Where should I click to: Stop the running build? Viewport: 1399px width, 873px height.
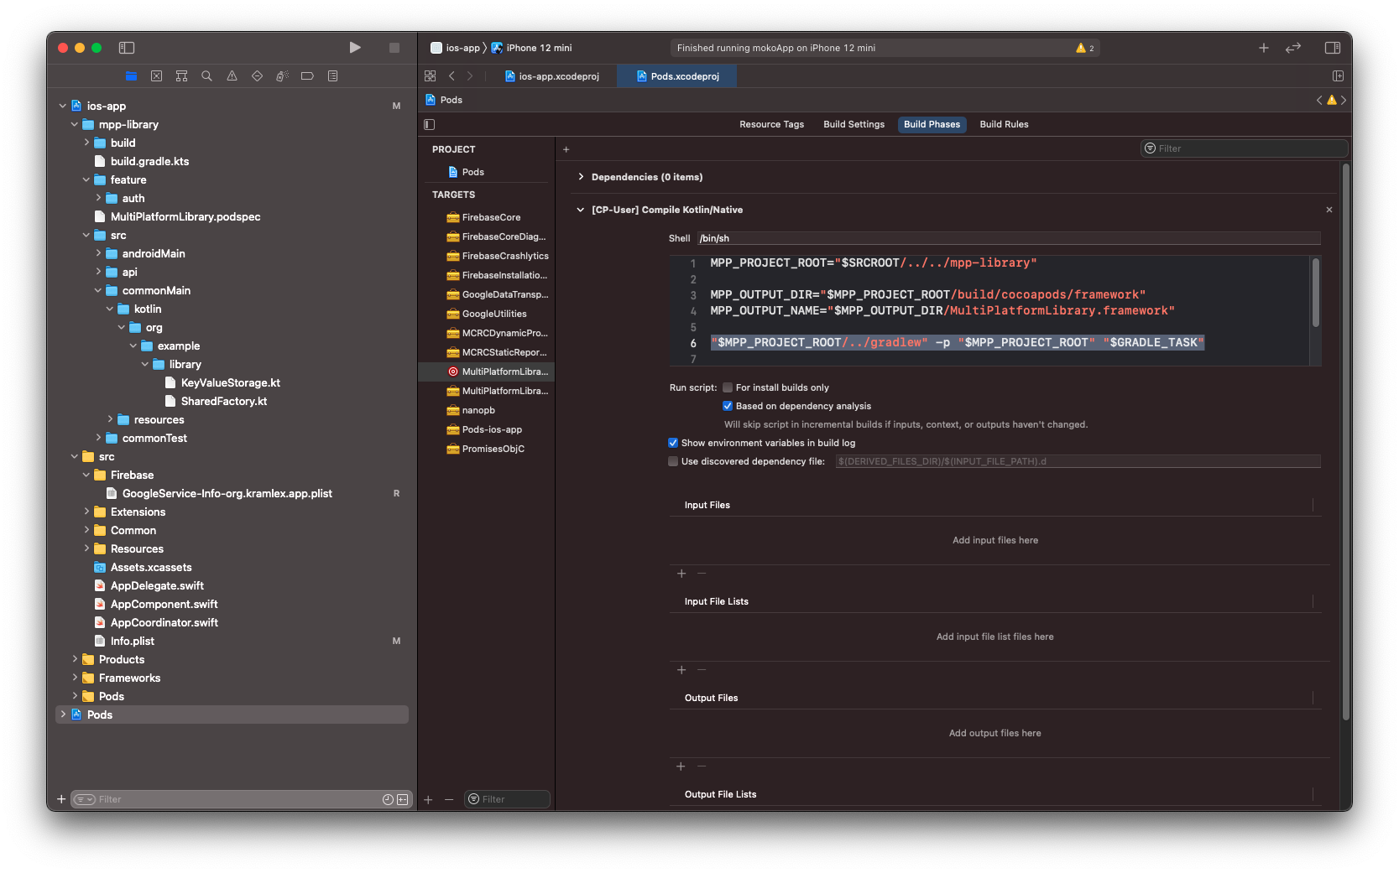[x=394, y=48]
